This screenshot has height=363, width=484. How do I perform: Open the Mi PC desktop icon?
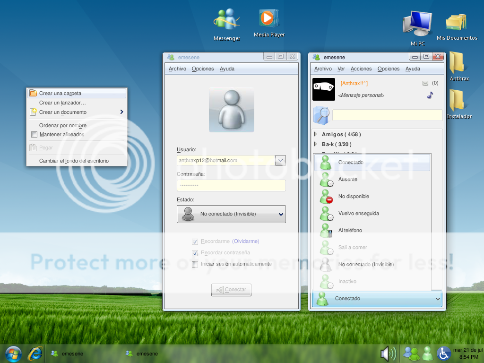point(417,25)
